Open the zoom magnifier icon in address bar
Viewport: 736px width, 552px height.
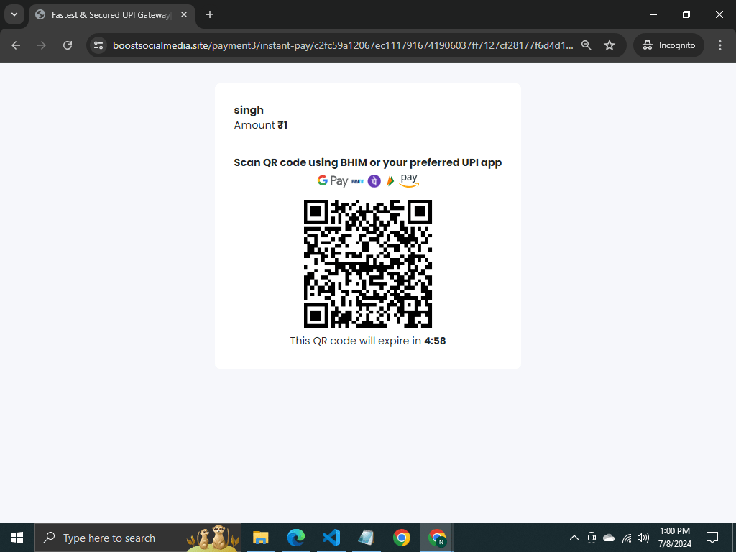[586, 45]
